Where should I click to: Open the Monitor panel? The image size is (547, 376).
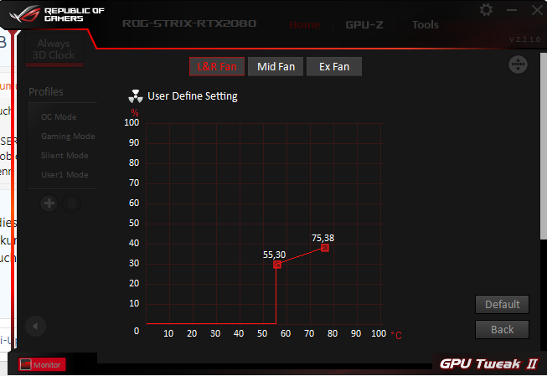pos(42,365)
